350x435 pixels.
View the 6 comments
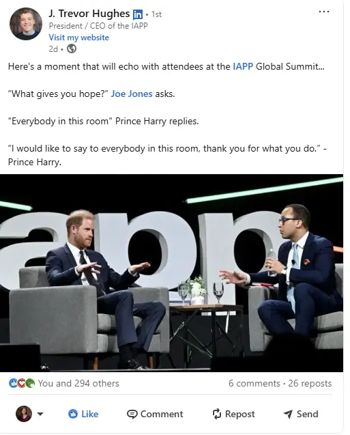click(254, 383)
